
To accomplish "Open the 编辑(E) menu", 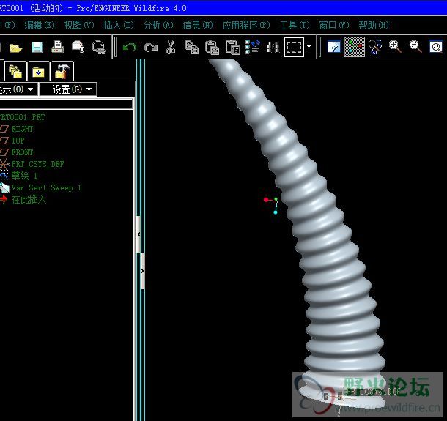I will (40, 25).
